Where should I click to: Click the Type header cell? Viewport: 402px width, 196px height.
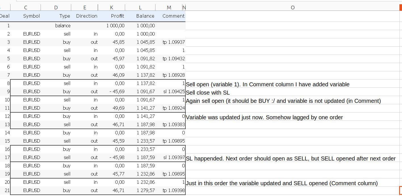(65, 16)
